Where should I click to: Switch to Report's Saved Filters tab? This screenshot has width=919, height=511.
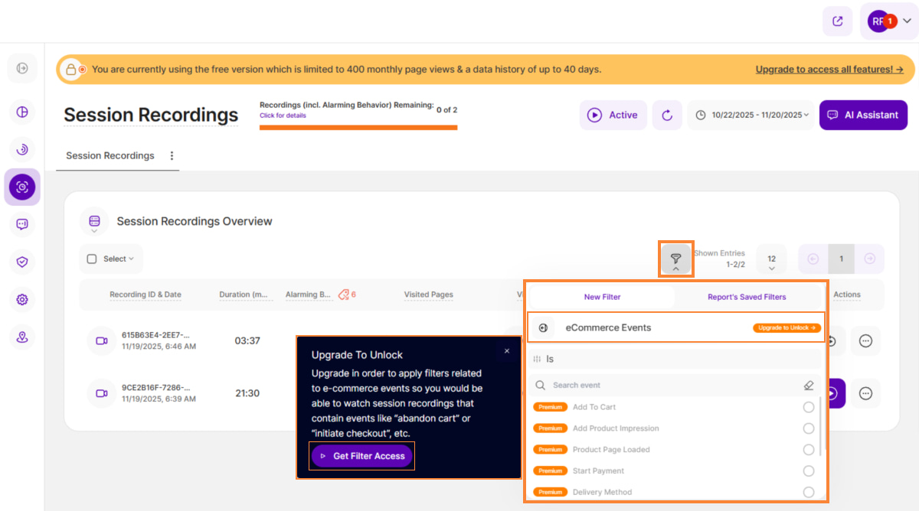tap(746, 297)
